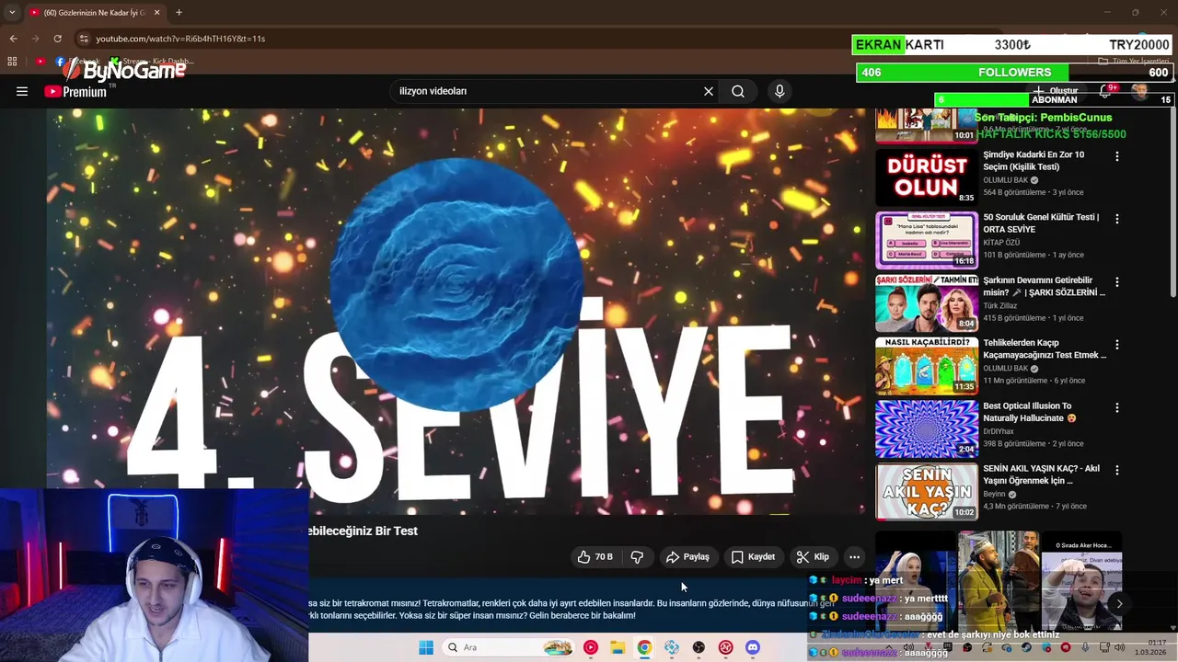Share the video via Paylaş
The width and height of the screenshot is (1178, 662).
[687, 556]
